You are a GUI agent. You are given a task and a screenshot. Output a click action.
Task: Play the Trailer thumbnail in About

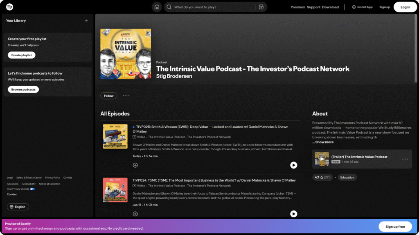[x=322, y=159]
